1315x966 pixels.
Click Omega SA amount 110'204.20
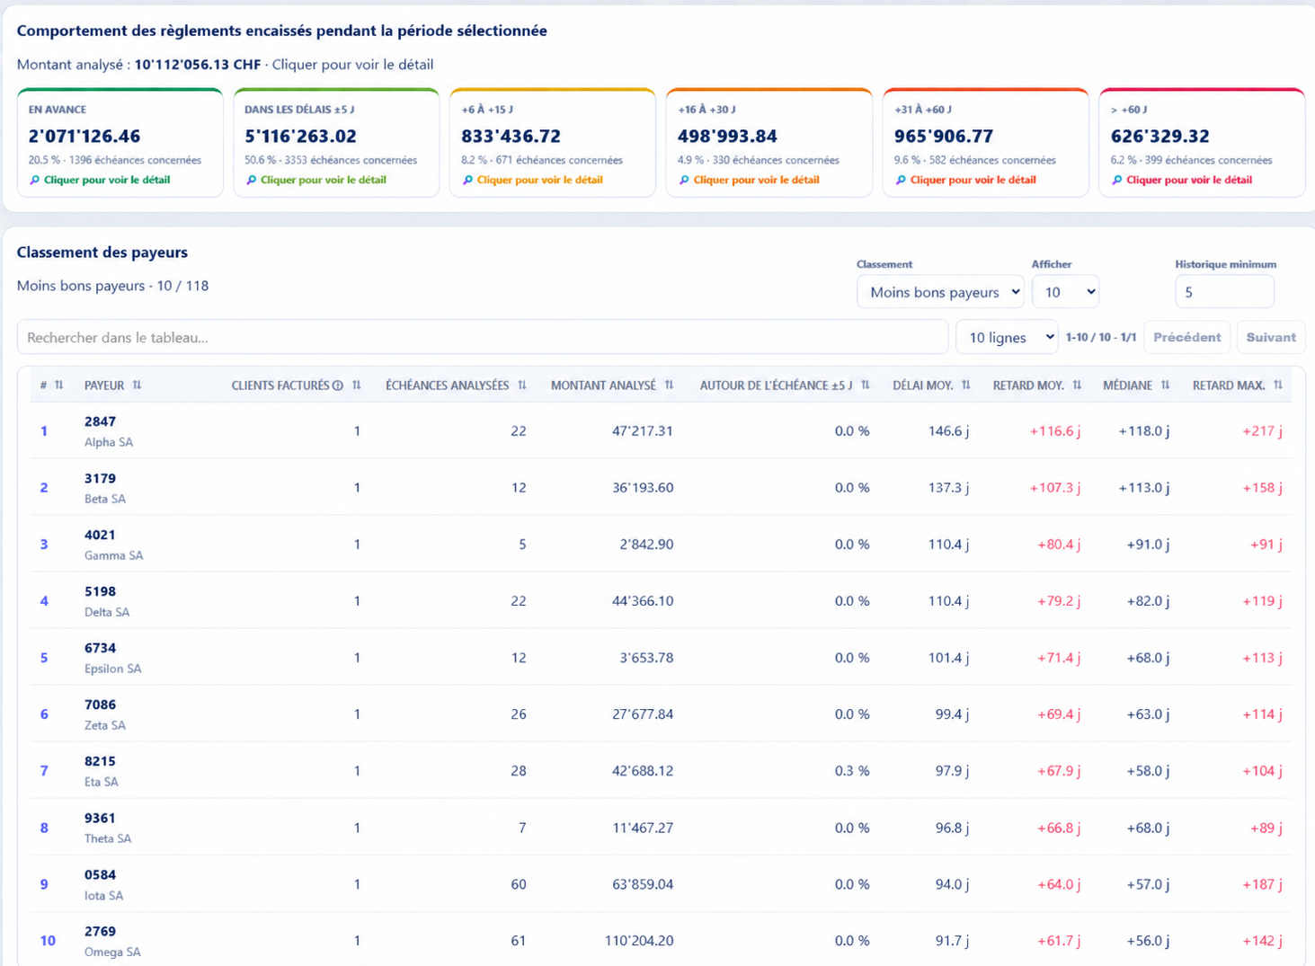(639, 941)
